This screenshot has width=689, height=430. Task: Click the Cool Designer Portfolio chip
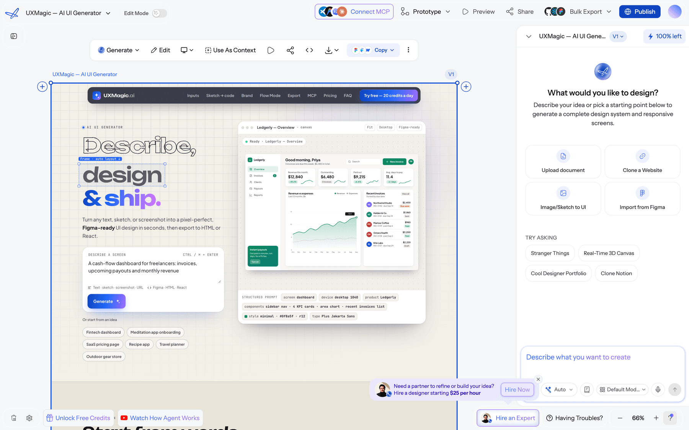[558, 273]
